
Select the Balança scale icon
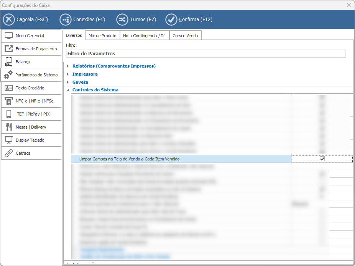click(x=9, y=62)
